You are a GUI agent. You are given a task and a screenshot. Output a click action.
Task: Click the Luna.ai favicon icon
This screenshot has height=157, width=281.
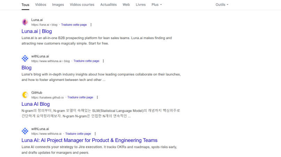[x=25, y=22]
